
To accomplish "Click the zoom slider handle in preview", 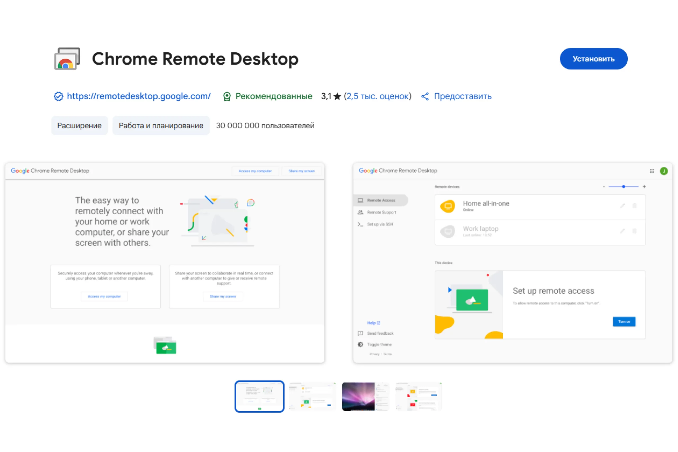I will 623,186.
